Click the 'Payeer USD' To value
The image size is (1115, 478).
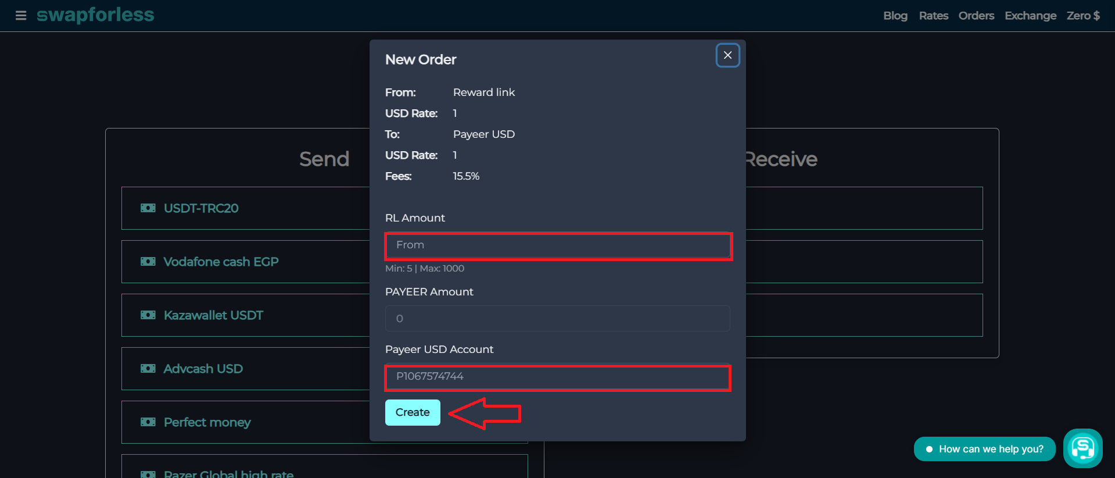click(x=484, y=134)
